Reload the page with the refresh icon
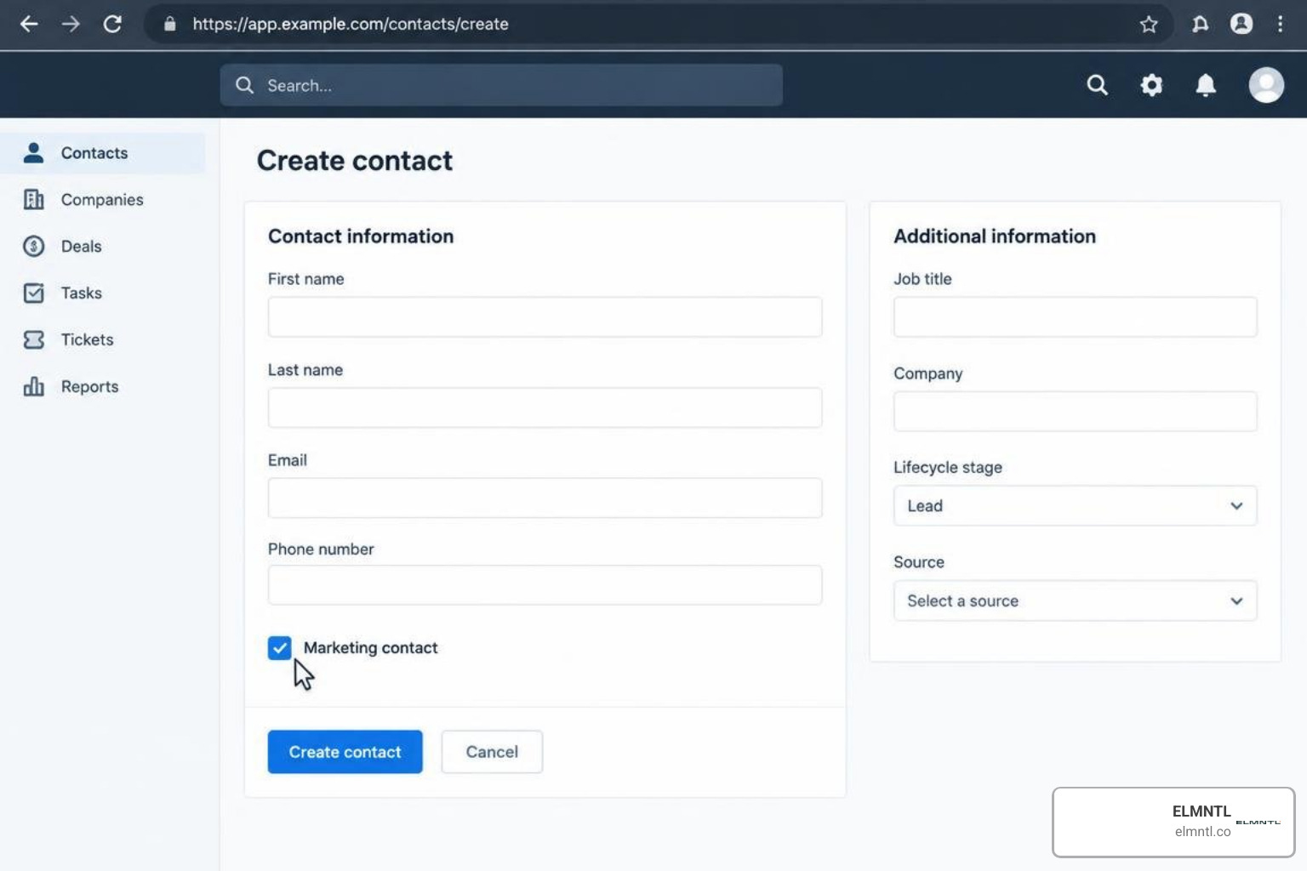Screen dimensions: 1307x871 112,24
